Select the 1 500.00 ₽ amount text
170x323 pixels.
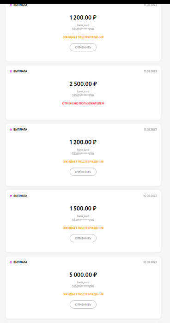83,209
